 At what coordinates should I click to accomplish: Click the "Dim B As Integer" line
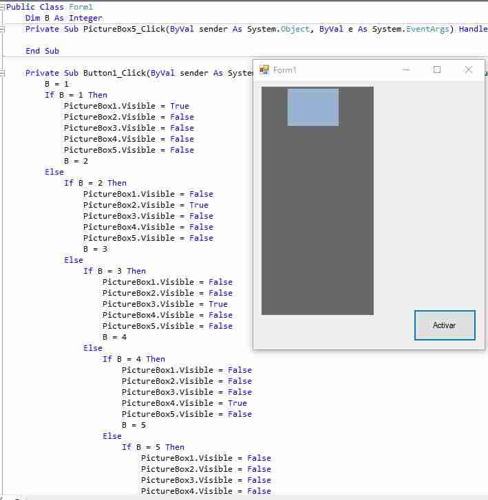coord(64,18)
